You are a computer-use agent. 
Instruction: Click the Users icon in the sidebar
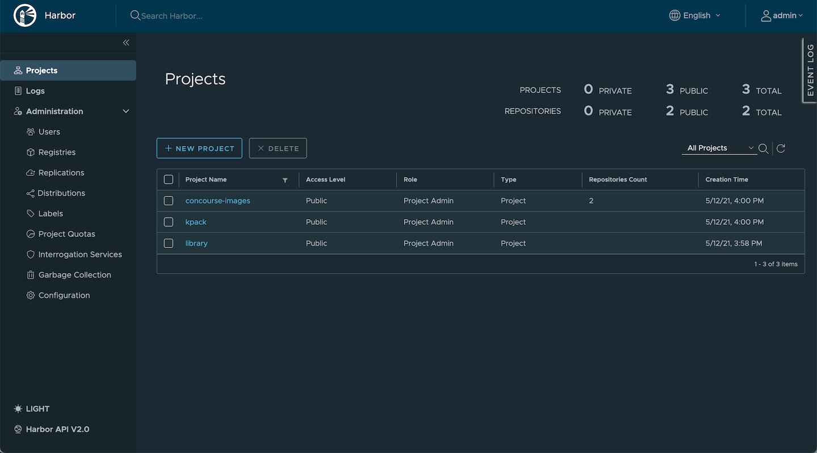(31, 132)
